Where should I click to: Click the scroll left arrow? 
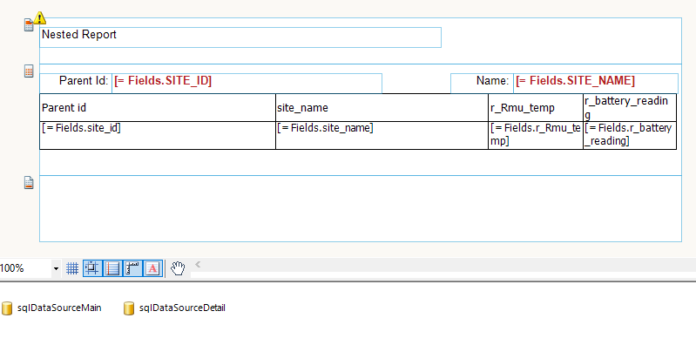click(198, 265)
